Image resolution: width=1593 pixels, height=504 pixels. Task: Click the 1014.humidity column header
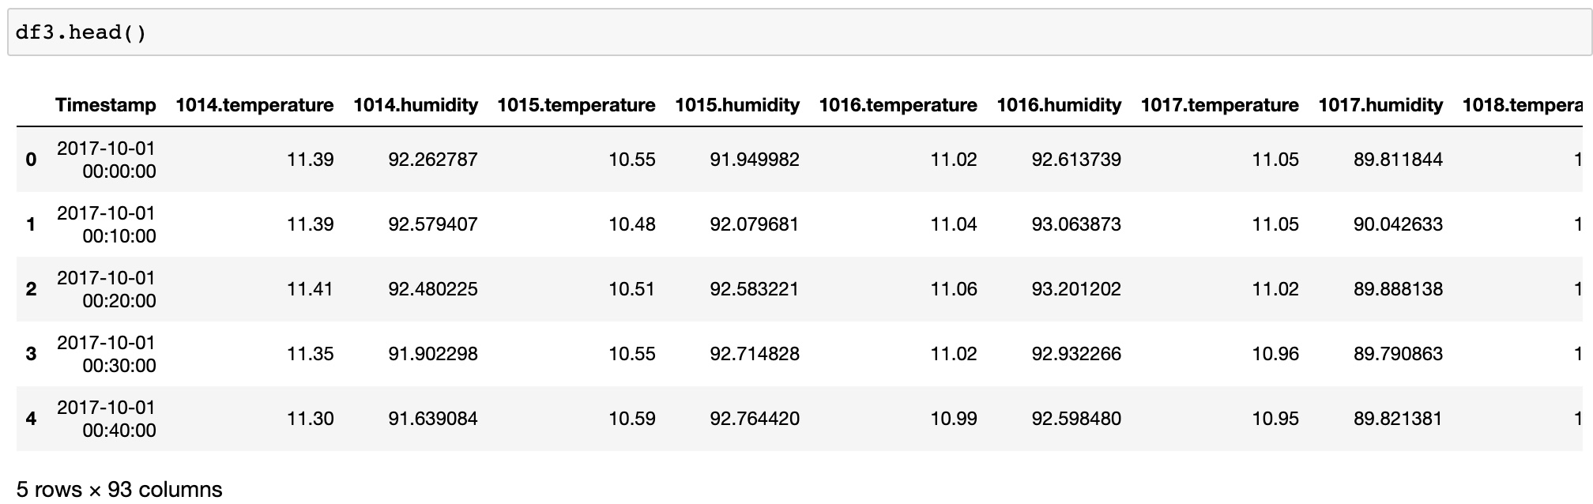416,105
